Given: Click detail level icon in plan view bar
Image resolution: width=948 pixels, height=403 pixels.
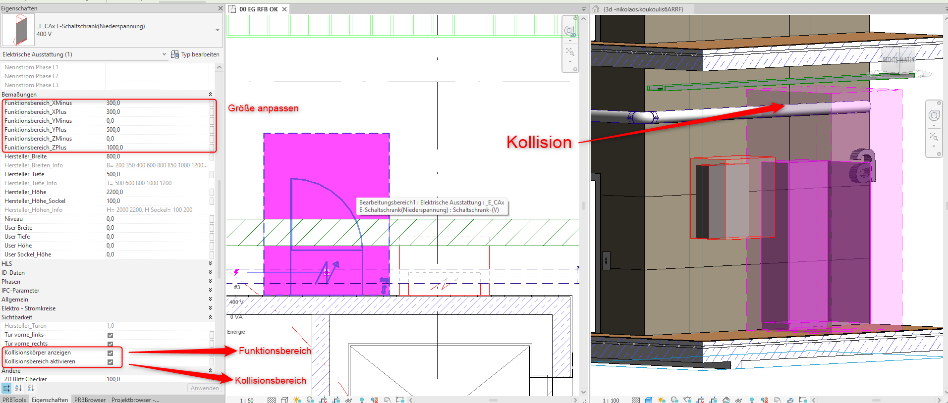Looking at the screenshot, I should 271,400.
